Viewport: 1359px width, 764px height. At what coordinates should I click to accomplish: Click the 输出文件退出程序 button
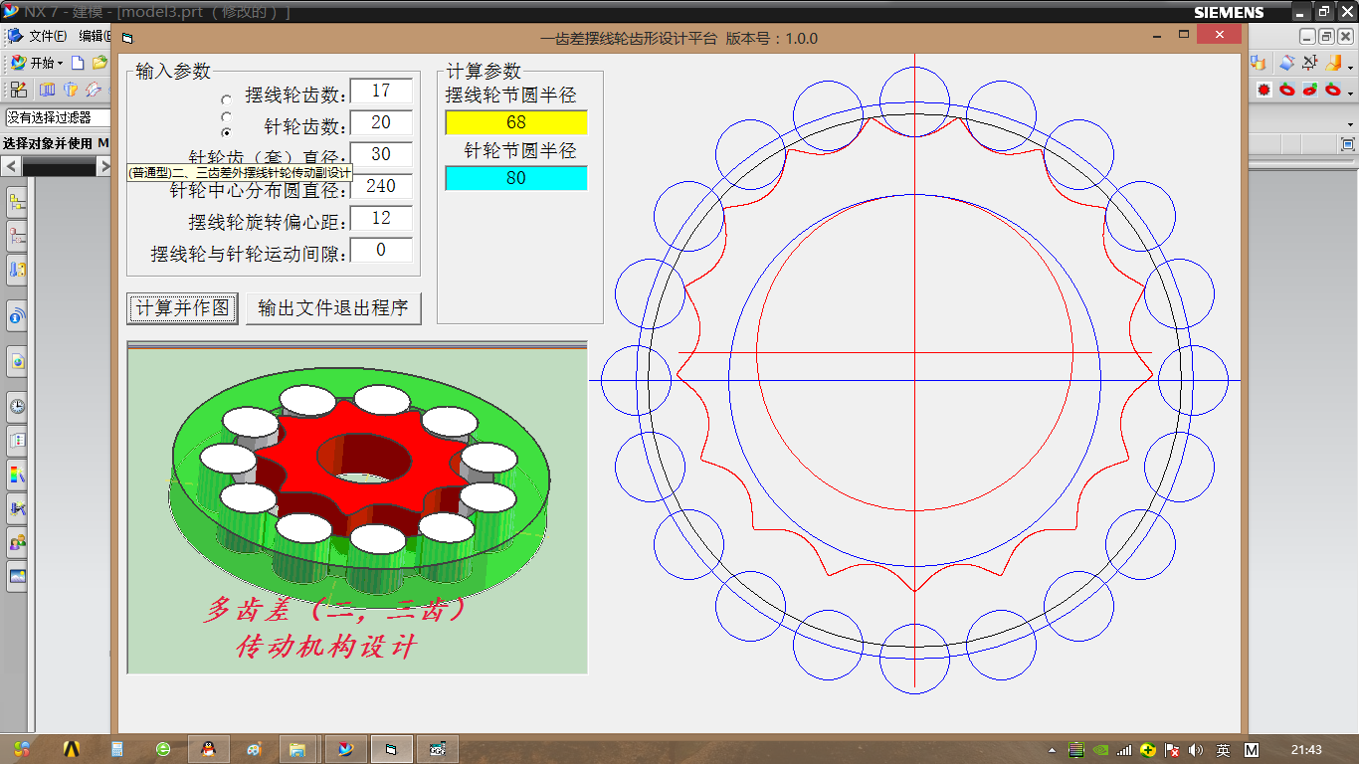pyautogui.click(x=333, y=307)
